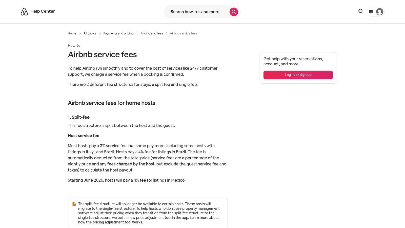Open the hamburger navigation menu
The height and width of the screenshot is (228, 405).
(371, 12)
